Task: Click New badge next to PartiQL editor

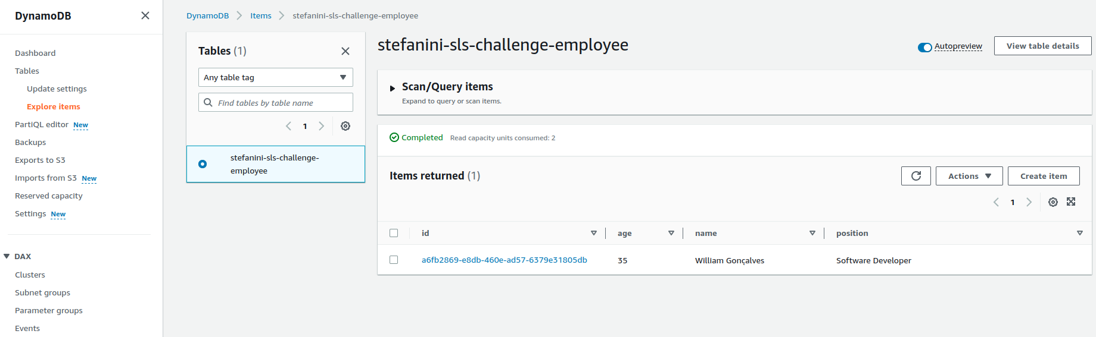Action: click(80, 125)
